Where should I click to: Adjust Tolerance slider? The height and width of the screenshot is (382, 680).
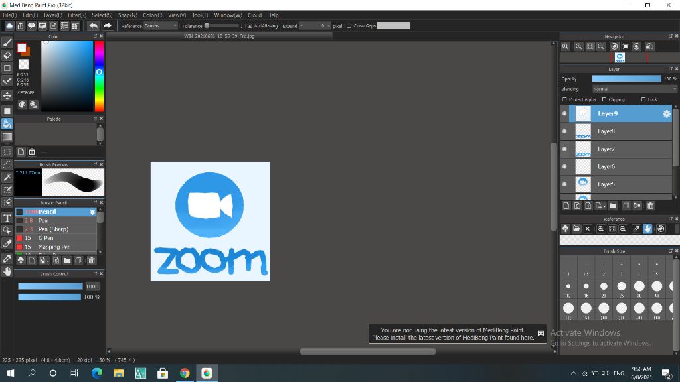(222, 26)
